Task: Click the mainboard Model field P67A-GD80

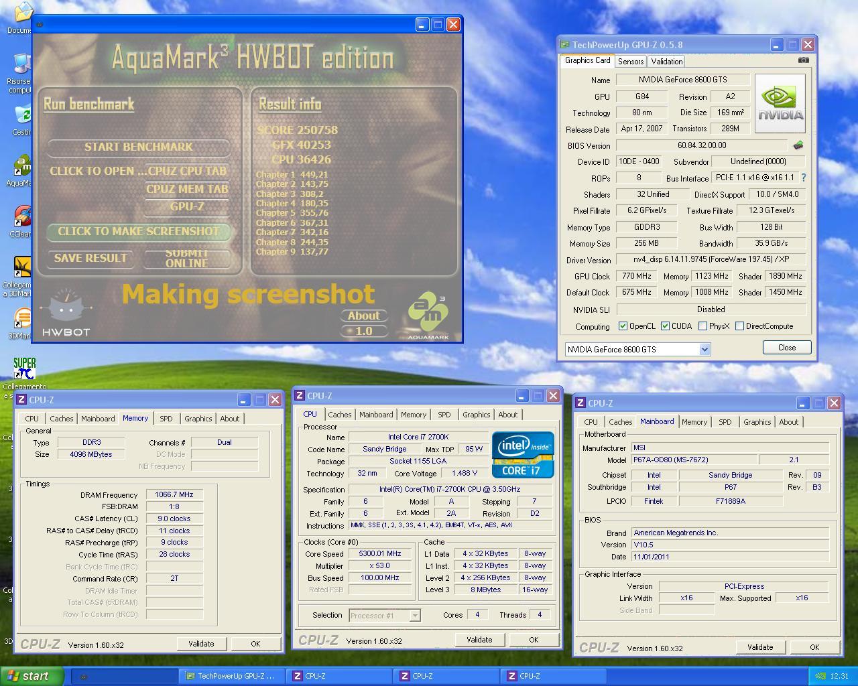Action: pyautogui.click(x=694, y=460)
